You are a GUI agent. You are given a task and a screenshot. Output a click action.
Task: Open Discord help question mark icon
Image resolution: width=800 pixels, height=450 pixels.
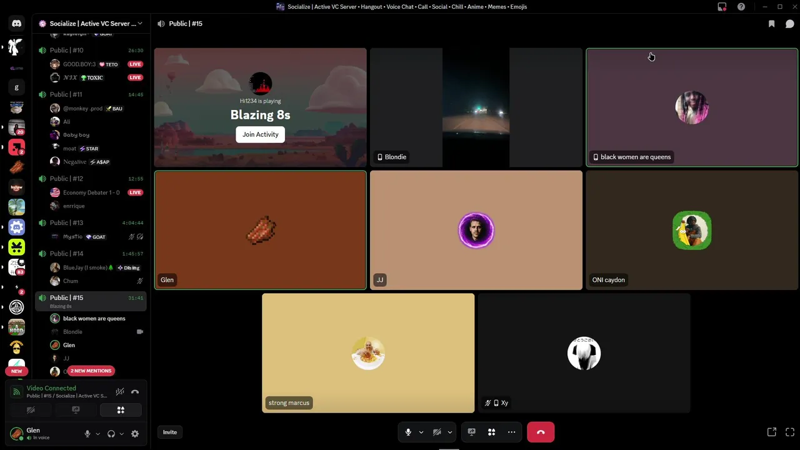pos(741,7)
